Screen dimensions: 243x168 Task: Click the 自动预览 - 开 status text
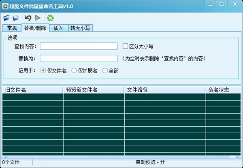point(150,162)
